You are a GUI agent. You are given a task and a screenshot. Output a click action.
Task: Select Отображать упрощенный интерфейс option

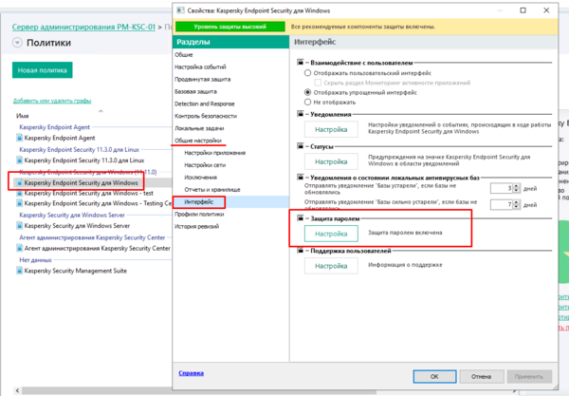pos(307,92)
